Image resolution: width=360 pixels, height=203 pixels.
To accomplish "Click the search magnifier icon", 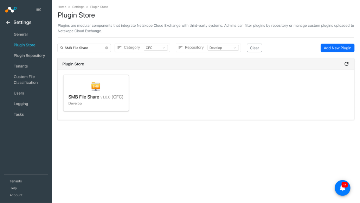I will pyautogui.click(x=62, y=48).
